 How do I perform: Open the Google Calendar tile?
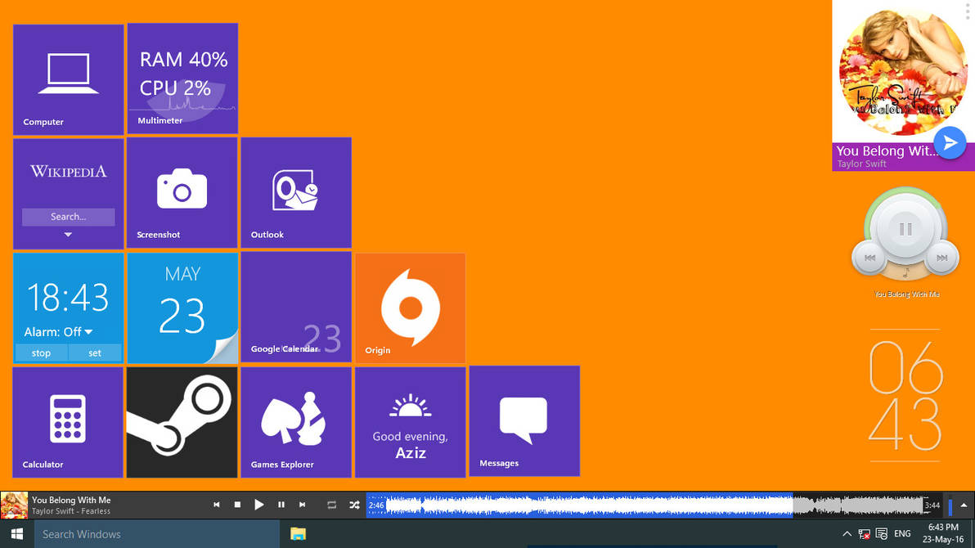(x=296, y=308)
